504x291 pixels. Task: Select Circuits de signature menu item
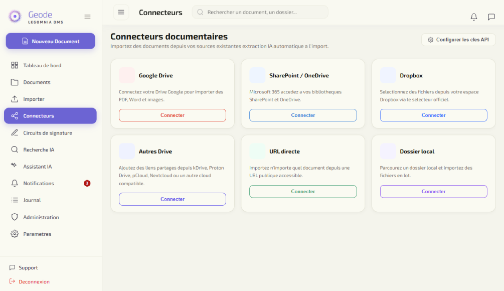click(x=51, y=133)
